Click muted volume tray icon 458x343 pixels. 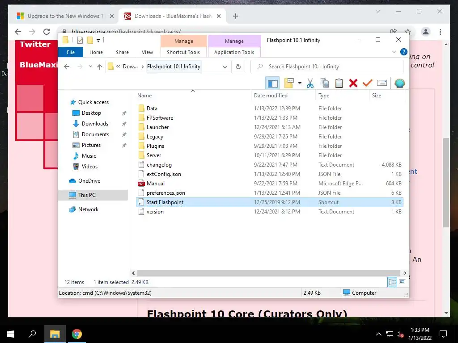(400, 334)
